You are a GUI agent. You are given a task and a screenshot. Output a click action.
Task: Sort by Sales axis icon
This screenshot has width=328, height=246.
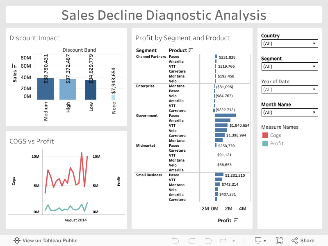click(x=15, y=66)
